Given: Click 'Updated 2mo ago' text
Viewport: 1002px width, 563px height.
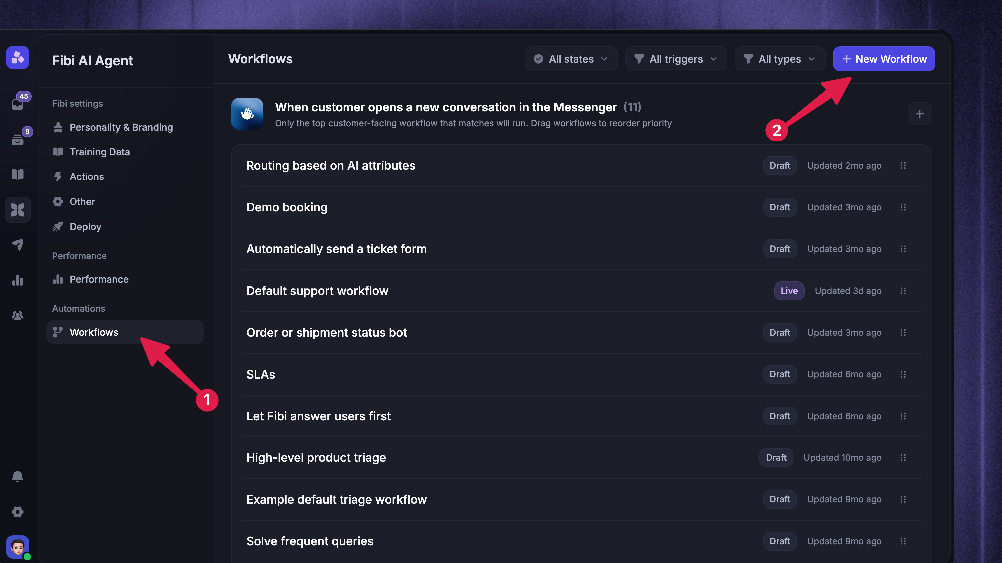Looking at the screenshot, I should coord(844,166).
